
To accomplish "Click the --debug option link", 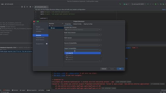I will (x=73, y=73).
